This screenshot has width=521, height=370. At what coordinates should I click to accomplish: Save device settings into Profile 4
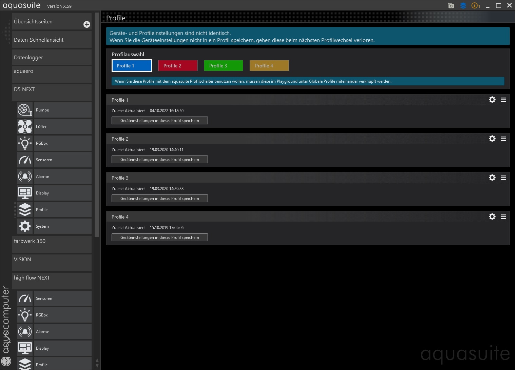tap(160, 238)
